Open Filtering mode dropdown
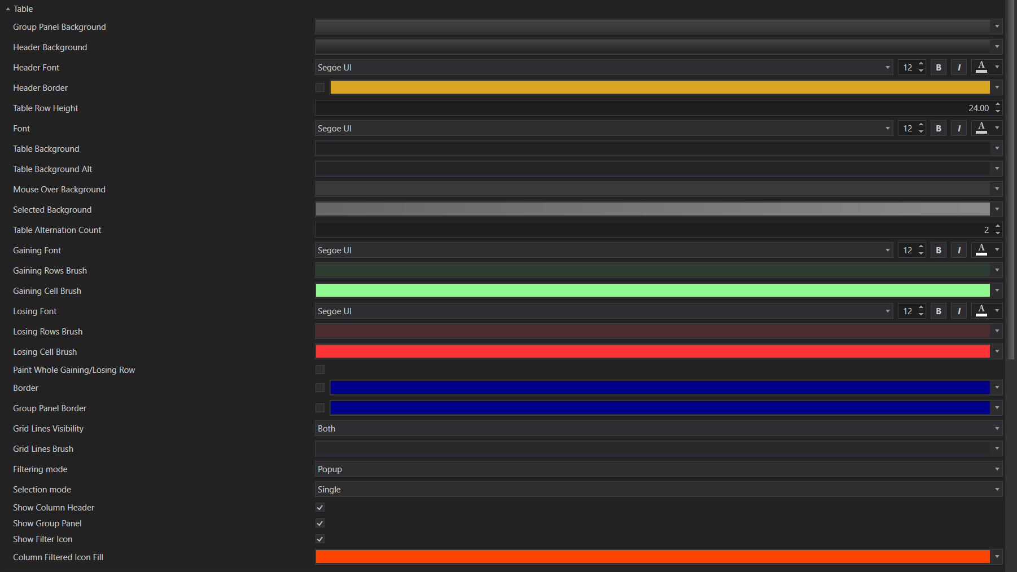 (x=658, y=469)
